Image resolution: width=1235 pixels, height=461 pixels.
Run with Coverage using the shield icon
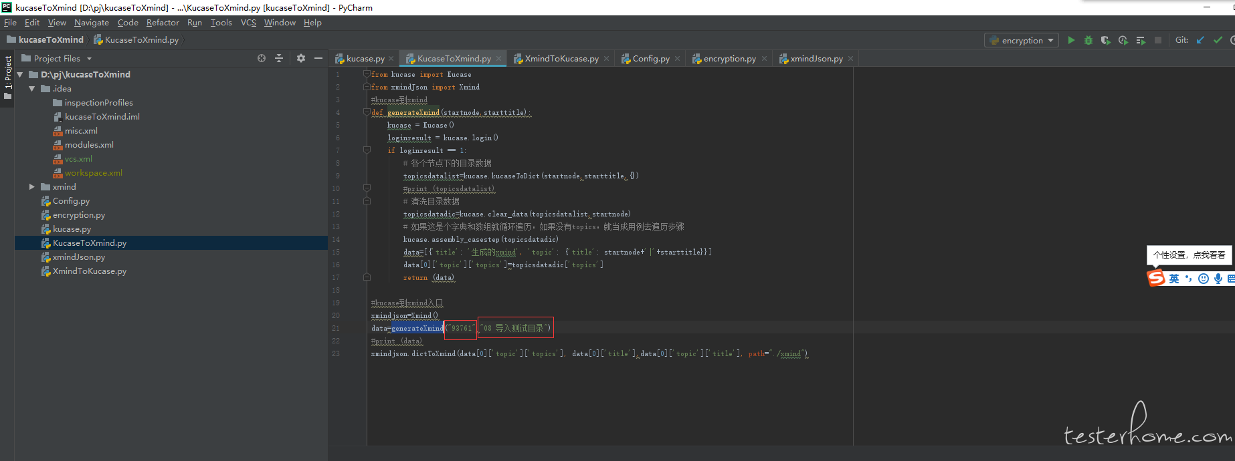click(x=1106, y=40)
